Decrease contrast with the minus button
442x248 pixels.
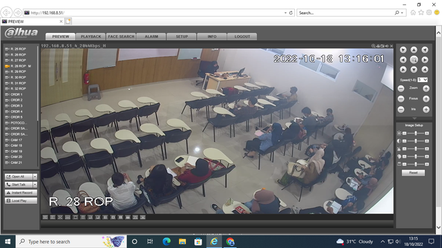(404, 141)
